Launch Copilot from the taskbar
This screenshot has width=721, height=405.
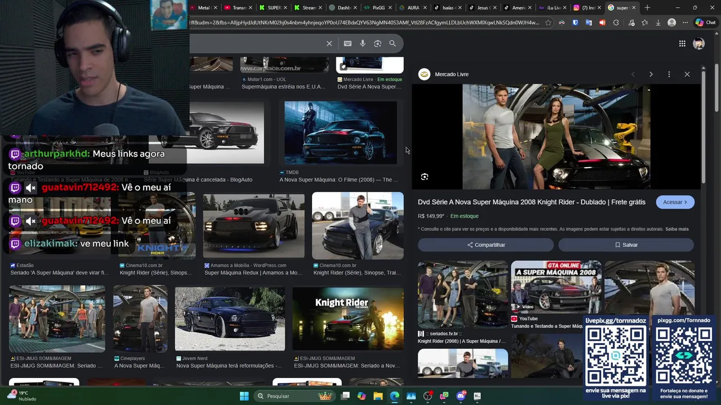[362, 396]
